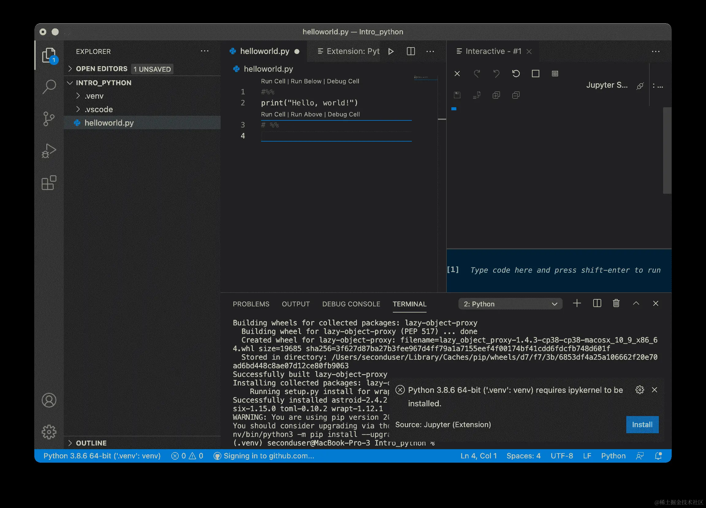Open the Source Control view
The height and width of the screenshot is (508, 706).
click(49, 119)
